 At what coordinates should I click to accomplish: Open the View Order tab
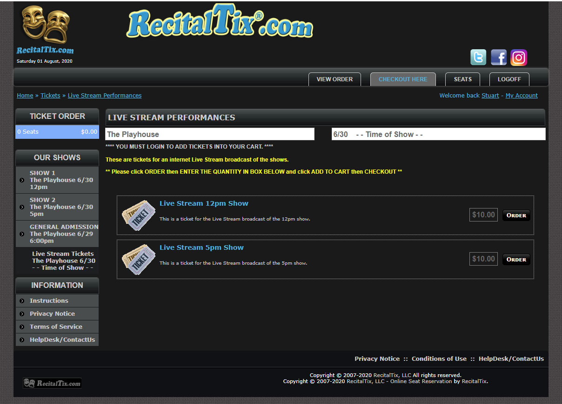click(x=335, y=79)
